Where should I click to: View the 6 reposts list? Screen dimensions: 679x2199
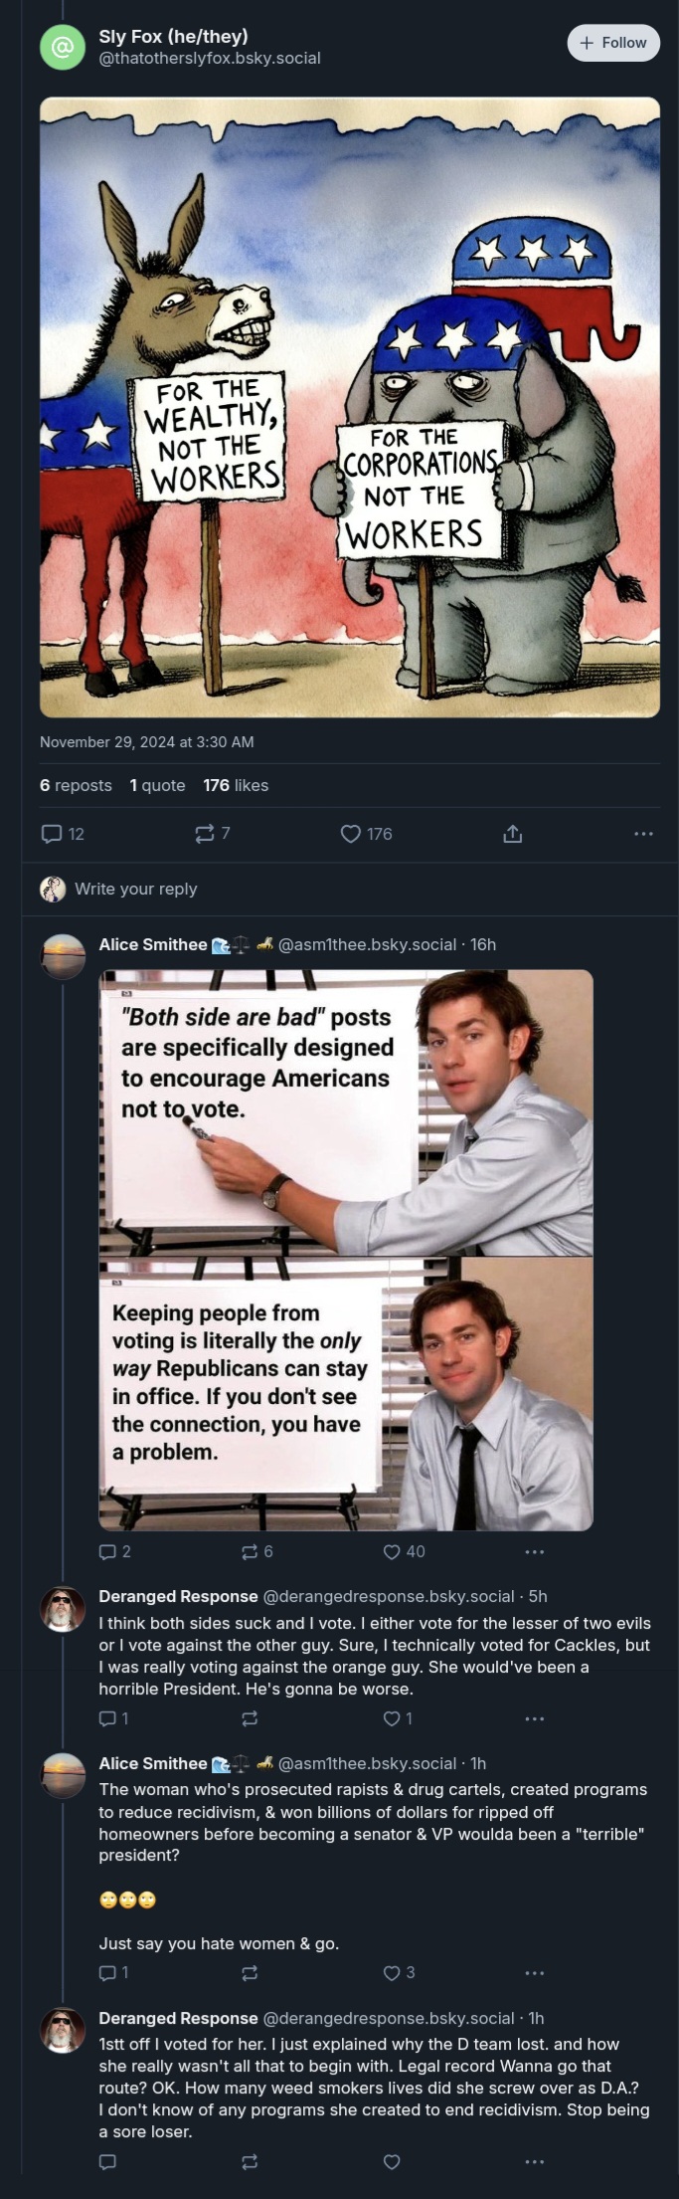coord(76,785)
